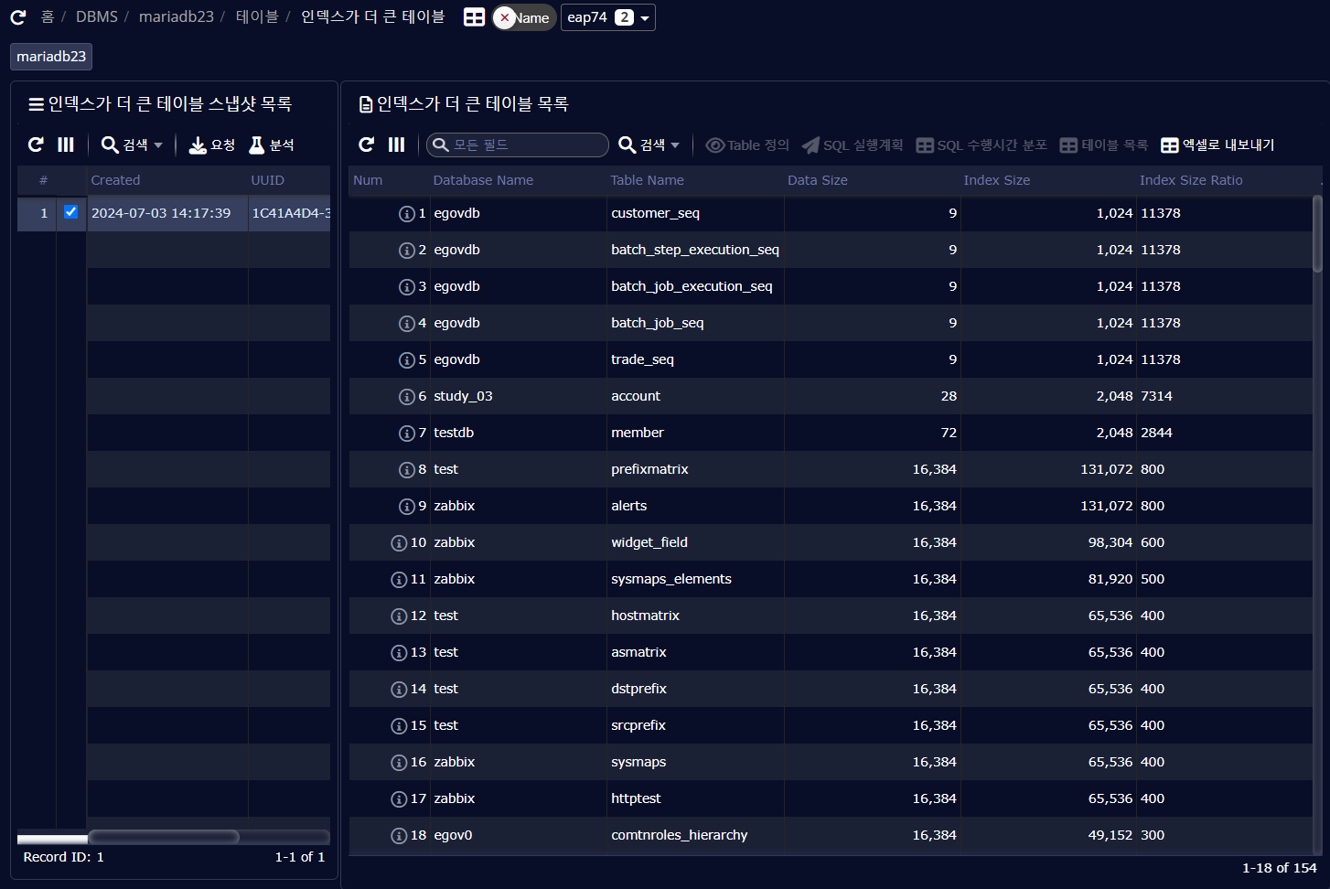Click info icon for row 10 widget_field
This screenshot has width=1330, height=889.
(x=399, y=543)
